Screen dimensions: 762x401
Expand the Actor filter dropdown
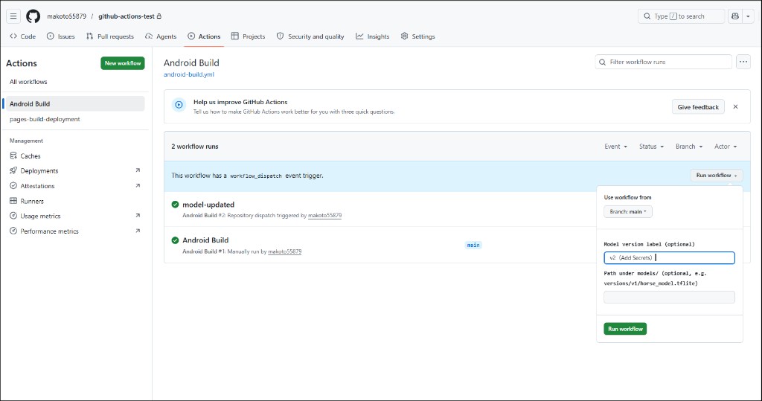[x=726, y=147]
